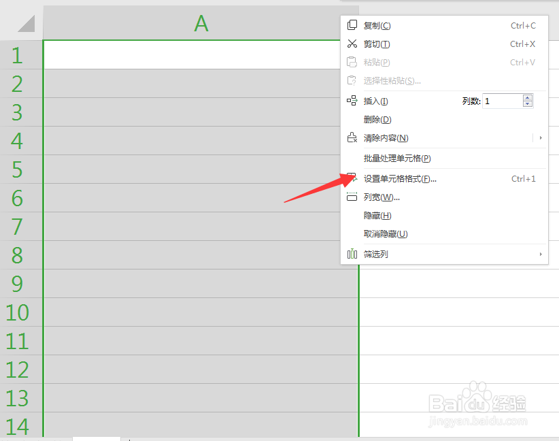Click cell A5
559x441 pixels.
click(x=192, y=169)
